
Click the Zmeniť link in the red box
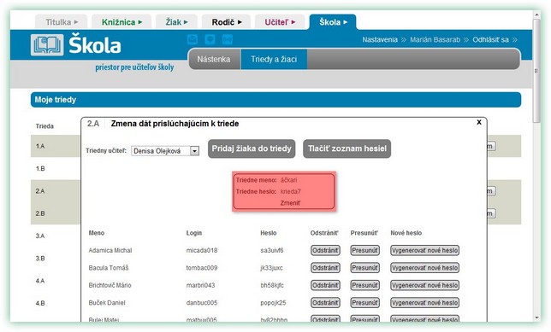pos(290,203)
